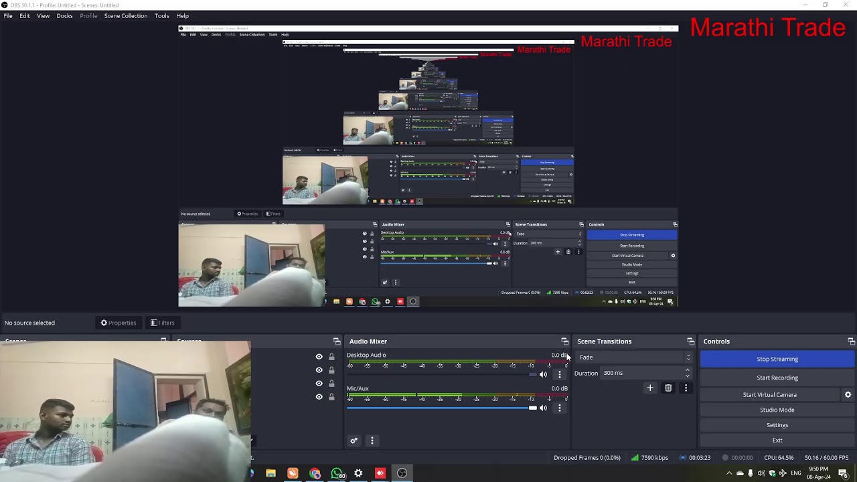Viewport: 857px width, 482px height.
Task: Click the Stop Streaming button
Action: [777, 359]
